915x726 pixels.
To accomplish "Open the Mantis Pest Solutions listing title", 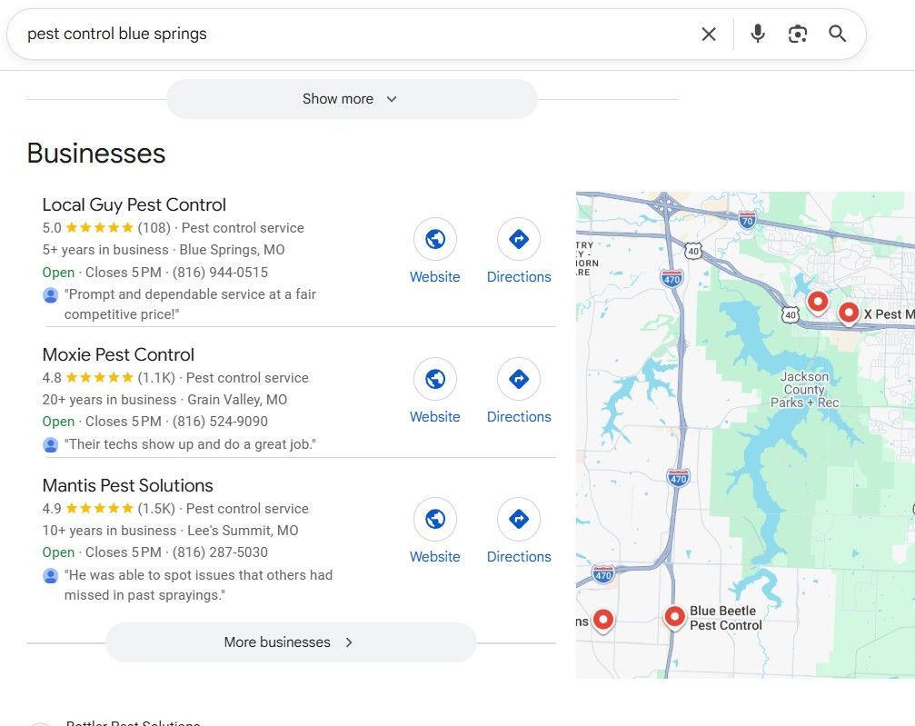I will coord(128,485).
